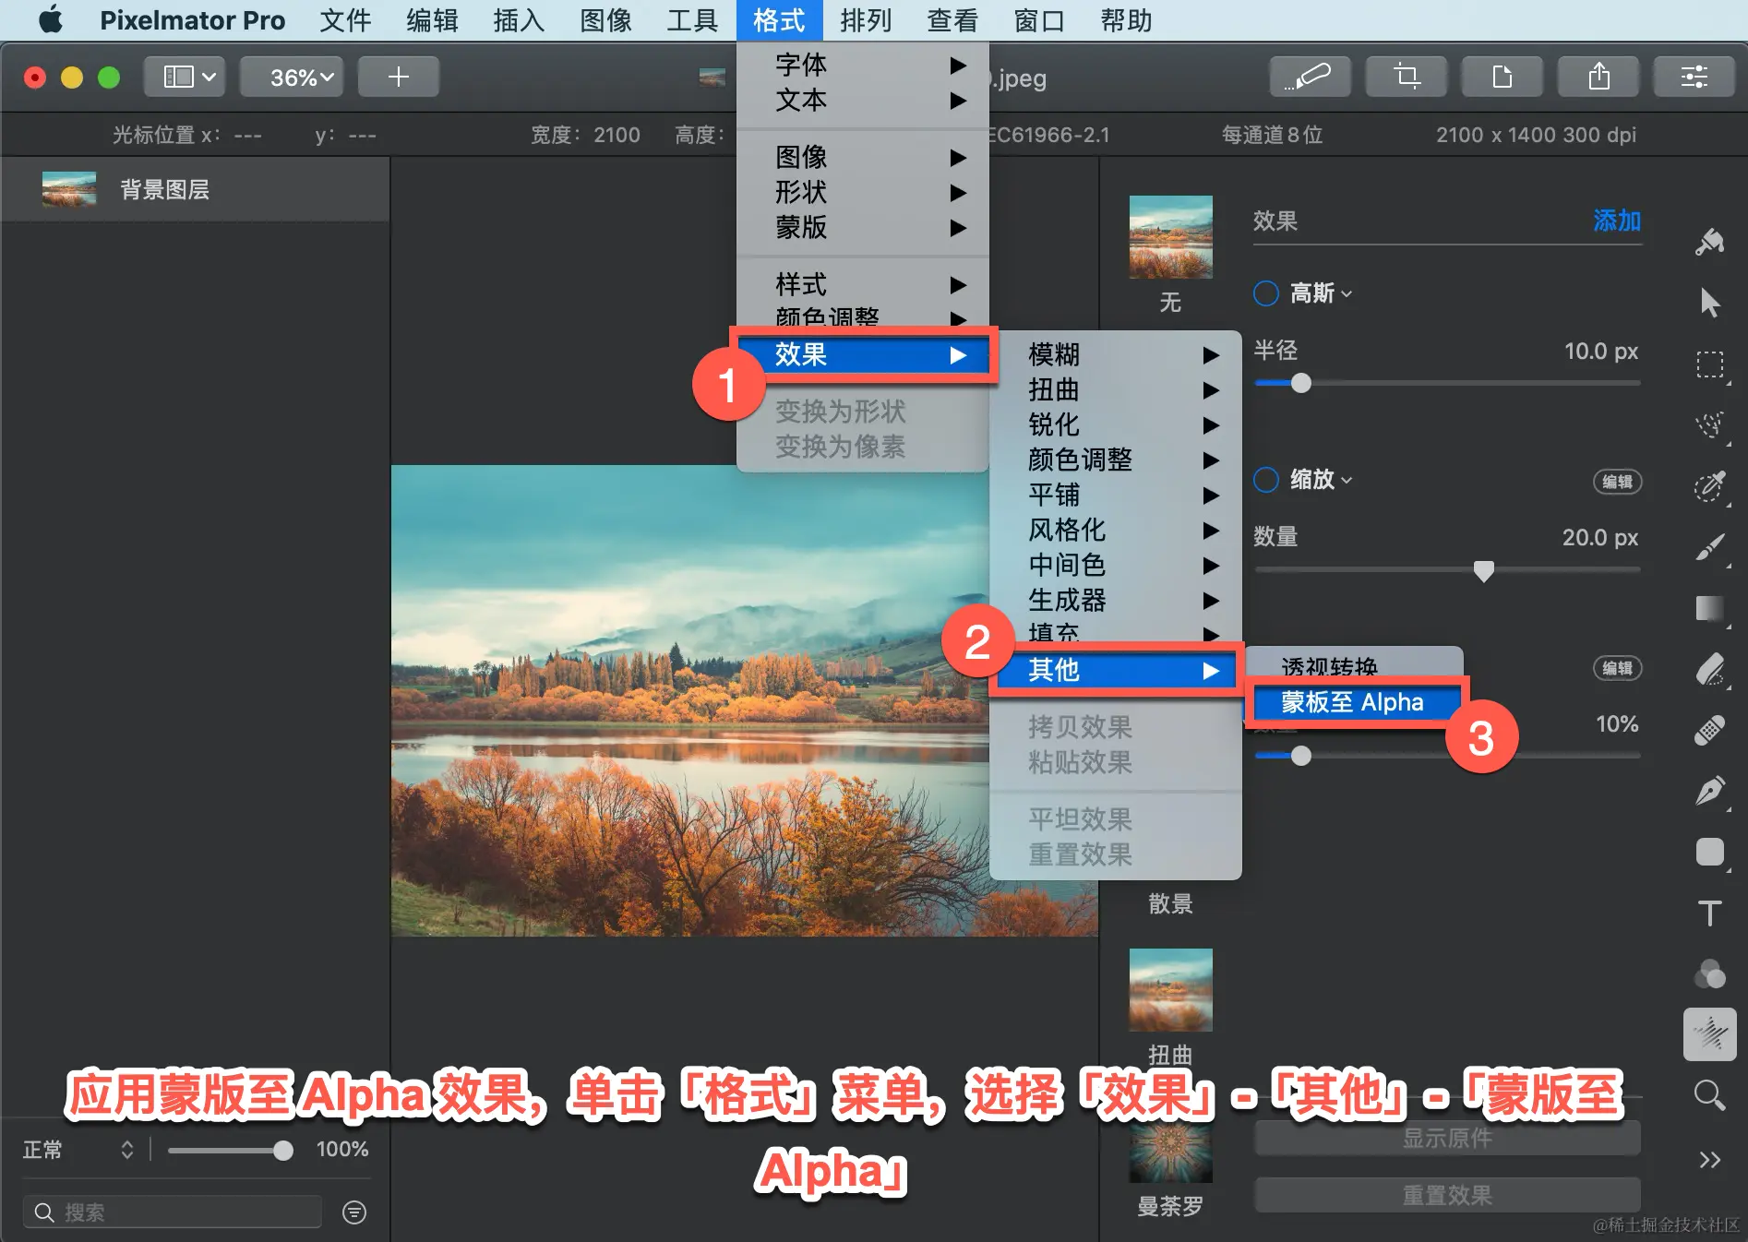
Task: Open 蒙版 item in 格式 menu
Action: click(x=863, y=227)
